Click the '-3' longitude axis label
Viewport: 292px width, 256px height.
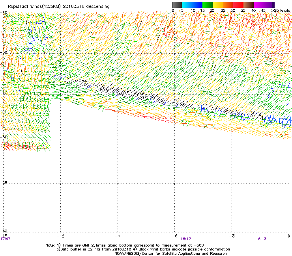pos(232,236)
